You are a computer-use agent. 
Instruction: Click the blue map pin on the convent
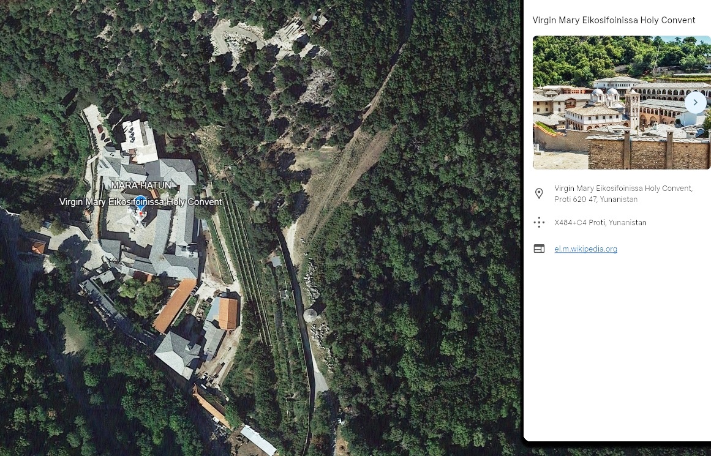[x=141, y=203]
